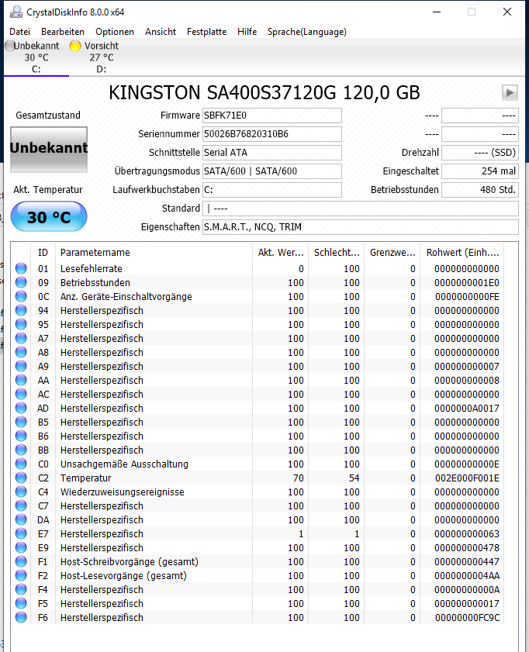The width and height of the screenshot is (529, 652).
Task: Click the status icon of row A9
Action: click(x=21, y=367)
